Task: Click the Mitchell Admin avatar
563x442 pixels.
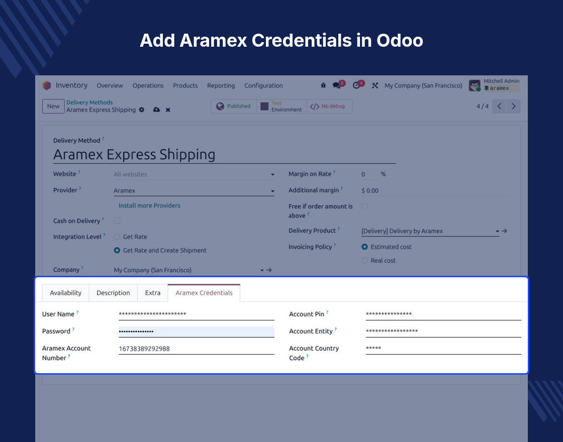Action: (x=475, y=86)
